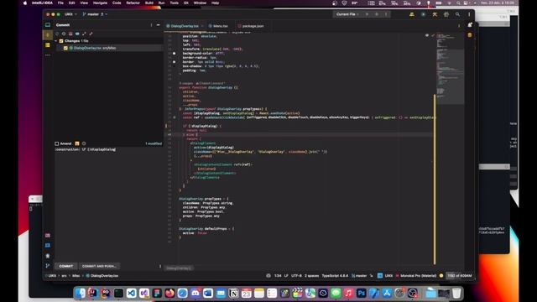The width and height of the screenshot is (537, 302).
Task: Open Commit panel options (three dots)
Action: point(151,25)
